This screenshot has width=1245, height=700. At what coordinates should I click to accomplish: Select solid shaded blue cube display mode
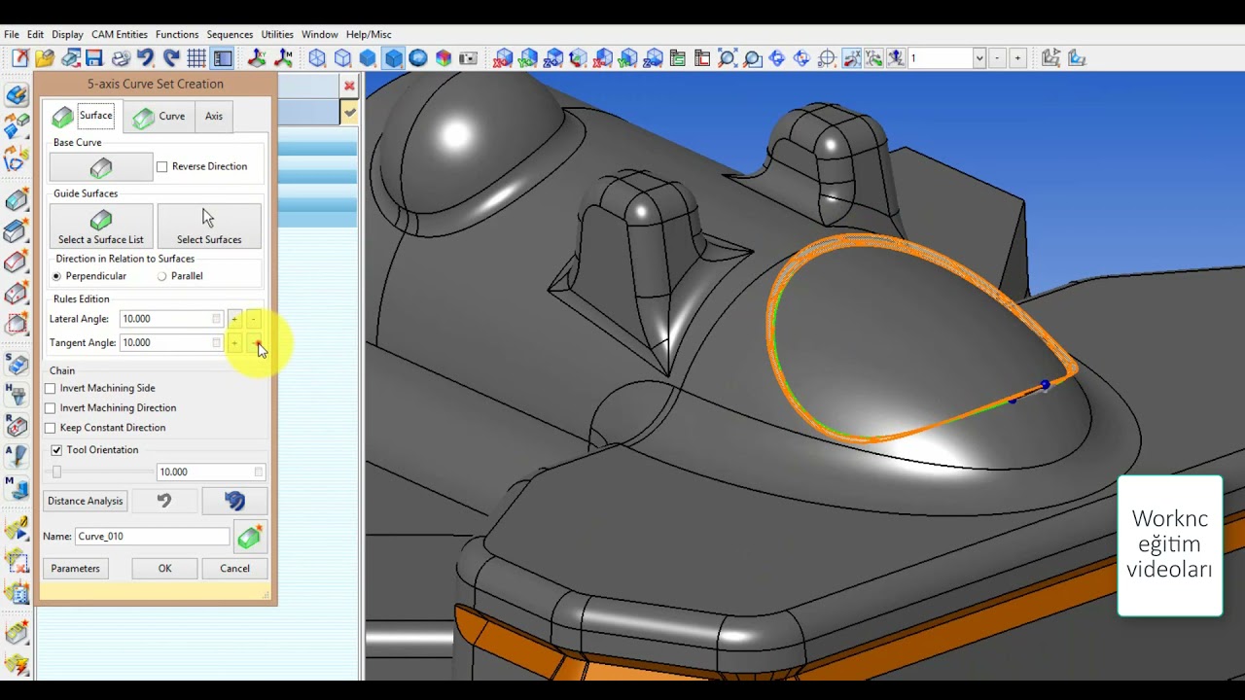coord(368,58)
